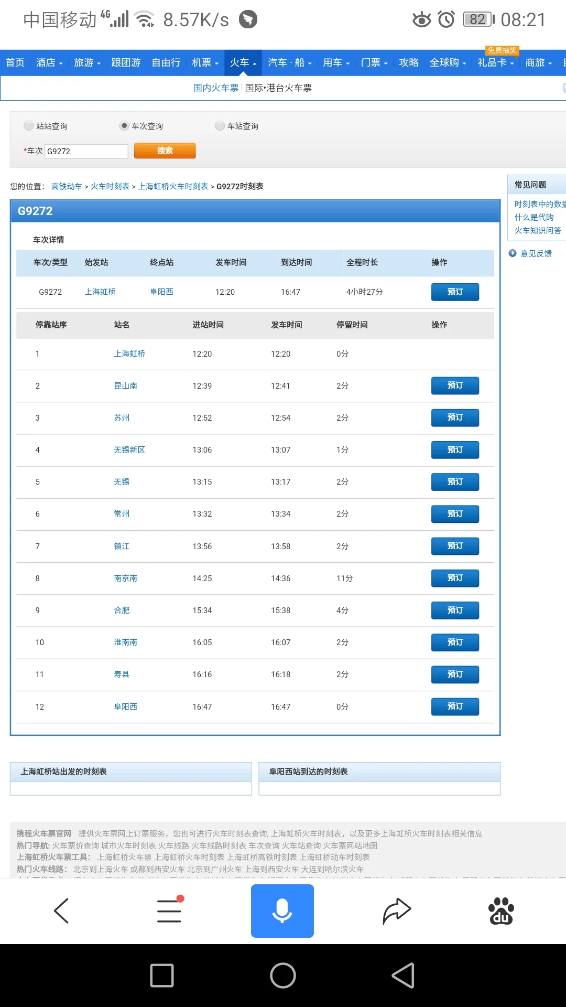Click 上海虹桥站出发的时刻表 panel header

pos(131,772)
